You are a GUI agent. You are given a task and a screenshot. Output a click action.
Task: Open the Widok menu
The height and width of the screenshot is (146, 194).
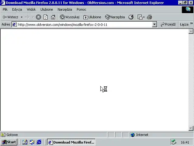(31, 9)
